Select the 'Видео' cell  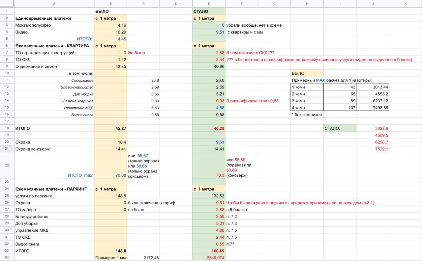tap(54, 32)
